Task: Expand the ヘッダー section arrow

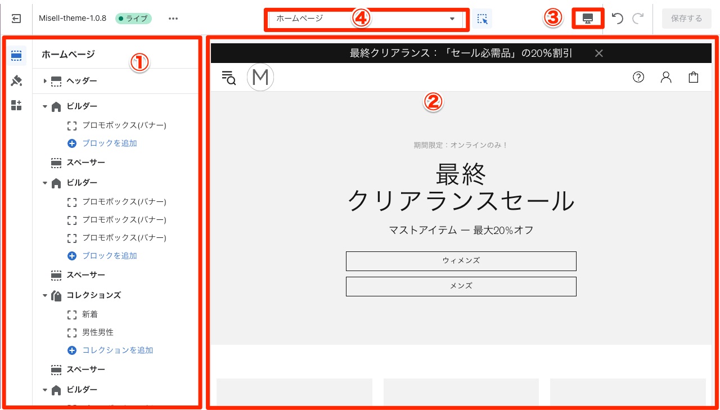Action: [45, 82]
